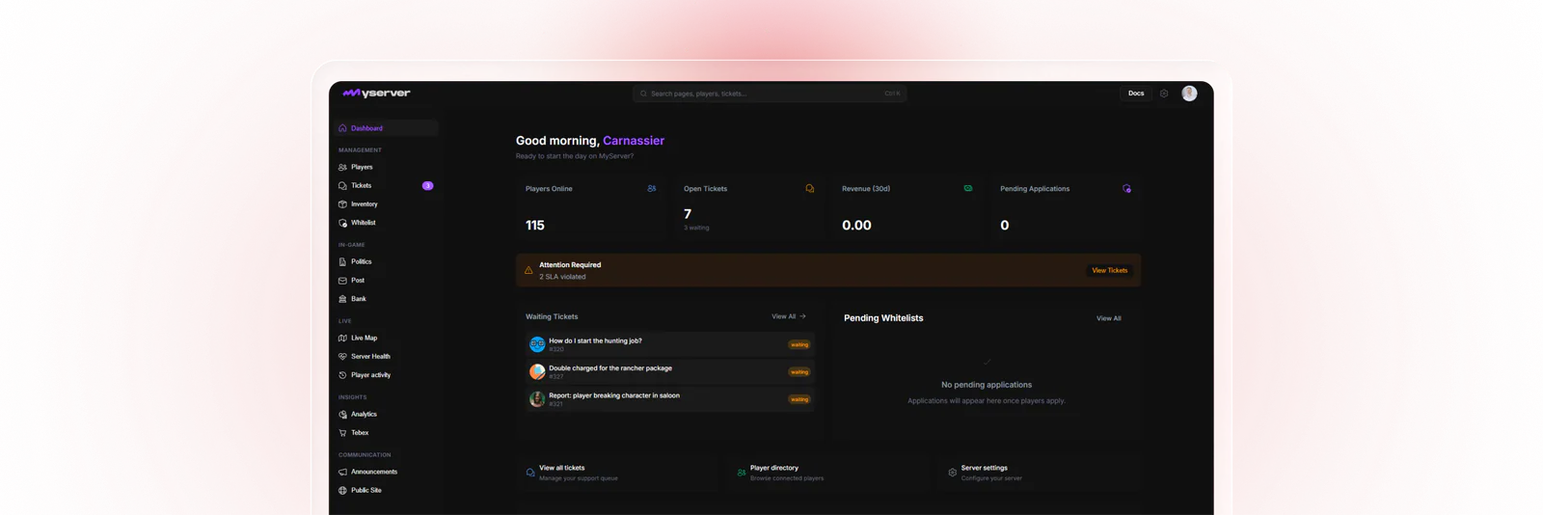Viewport: 1543px width, 515px height.
Task: Open the Dashboard sidebar item
Action: (x=387, y=128)
